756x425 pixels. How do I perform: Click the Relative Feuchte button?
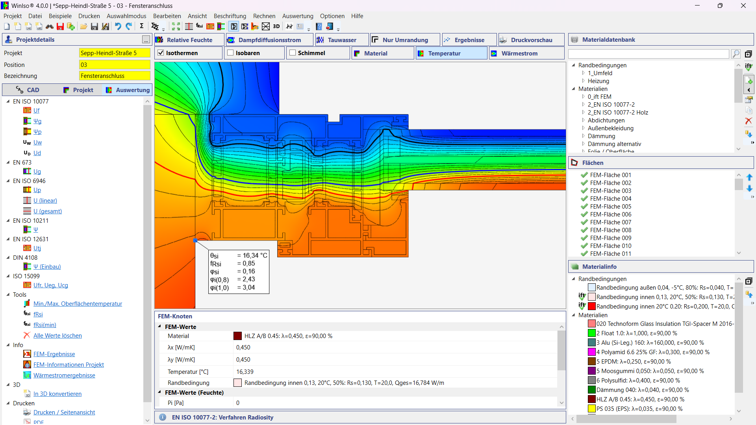pos(189,40)
